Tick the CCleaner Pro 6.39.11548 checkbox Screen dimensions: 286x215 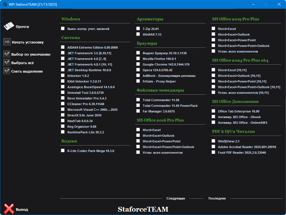(x=63, y=104)
